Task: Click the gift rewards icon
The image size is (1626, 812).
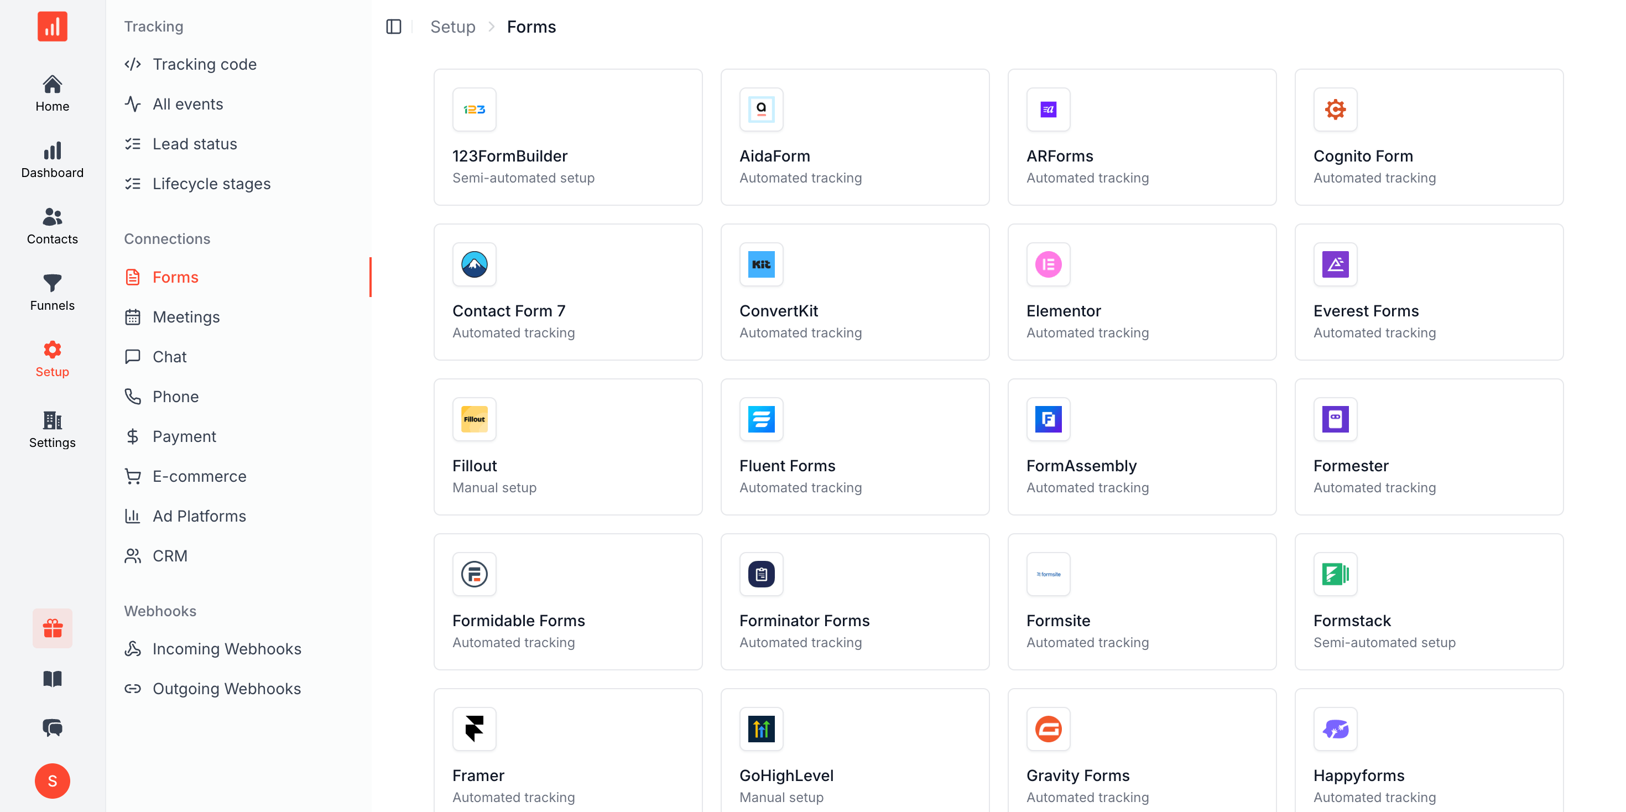Action: (x=53, y=628)
